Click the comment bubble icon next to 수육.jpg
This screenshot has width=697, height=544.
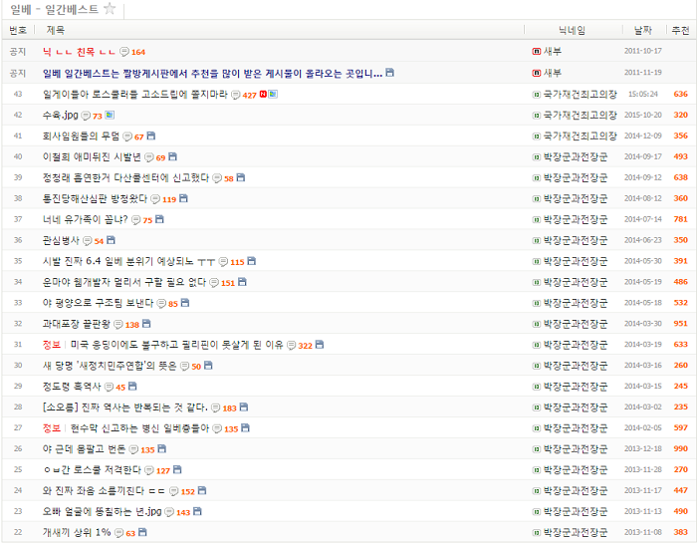click(x=86, y=116)
